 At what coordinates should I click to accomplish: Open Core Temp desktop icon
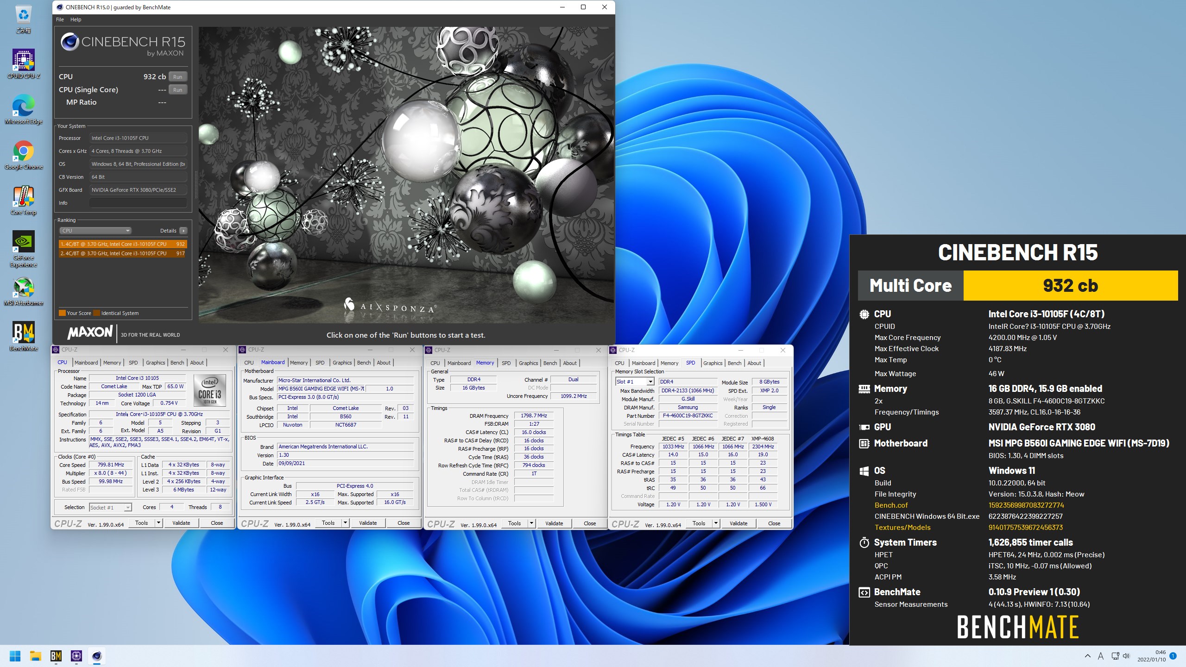click(x=23, y=200)
